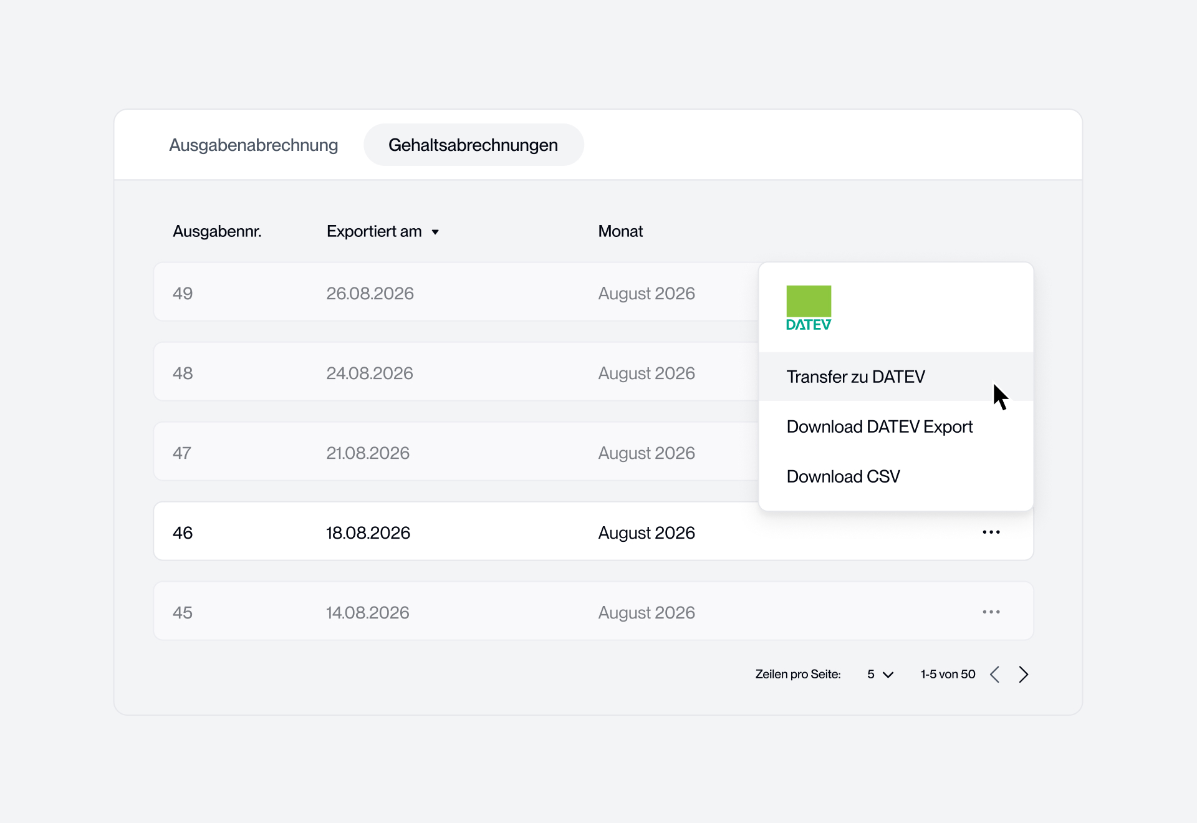Click August 2026 in row 48
Viewport: 1197px width, 823px height.
click(x=647, y=373)
